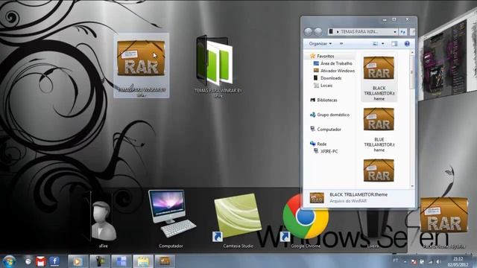Expand the hidden toolbar items chevron
The width and height of the screenshot is (477, 268).
341,44
